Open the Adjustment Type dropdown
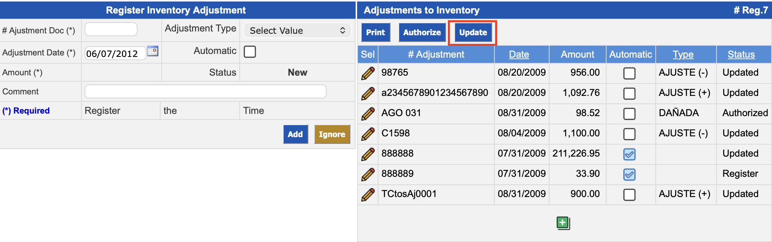 tap(297, 31)
